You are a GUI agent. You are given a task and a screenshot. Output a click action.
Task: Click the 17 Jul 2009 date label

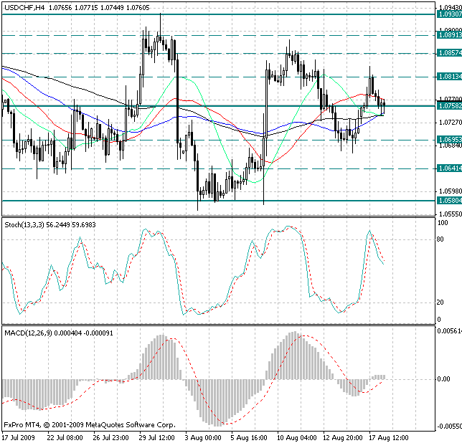click(19, 437)
